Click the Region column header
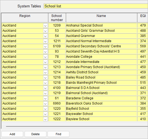The width and height of the screenshot is (148, 139). [x=25, y=18]
